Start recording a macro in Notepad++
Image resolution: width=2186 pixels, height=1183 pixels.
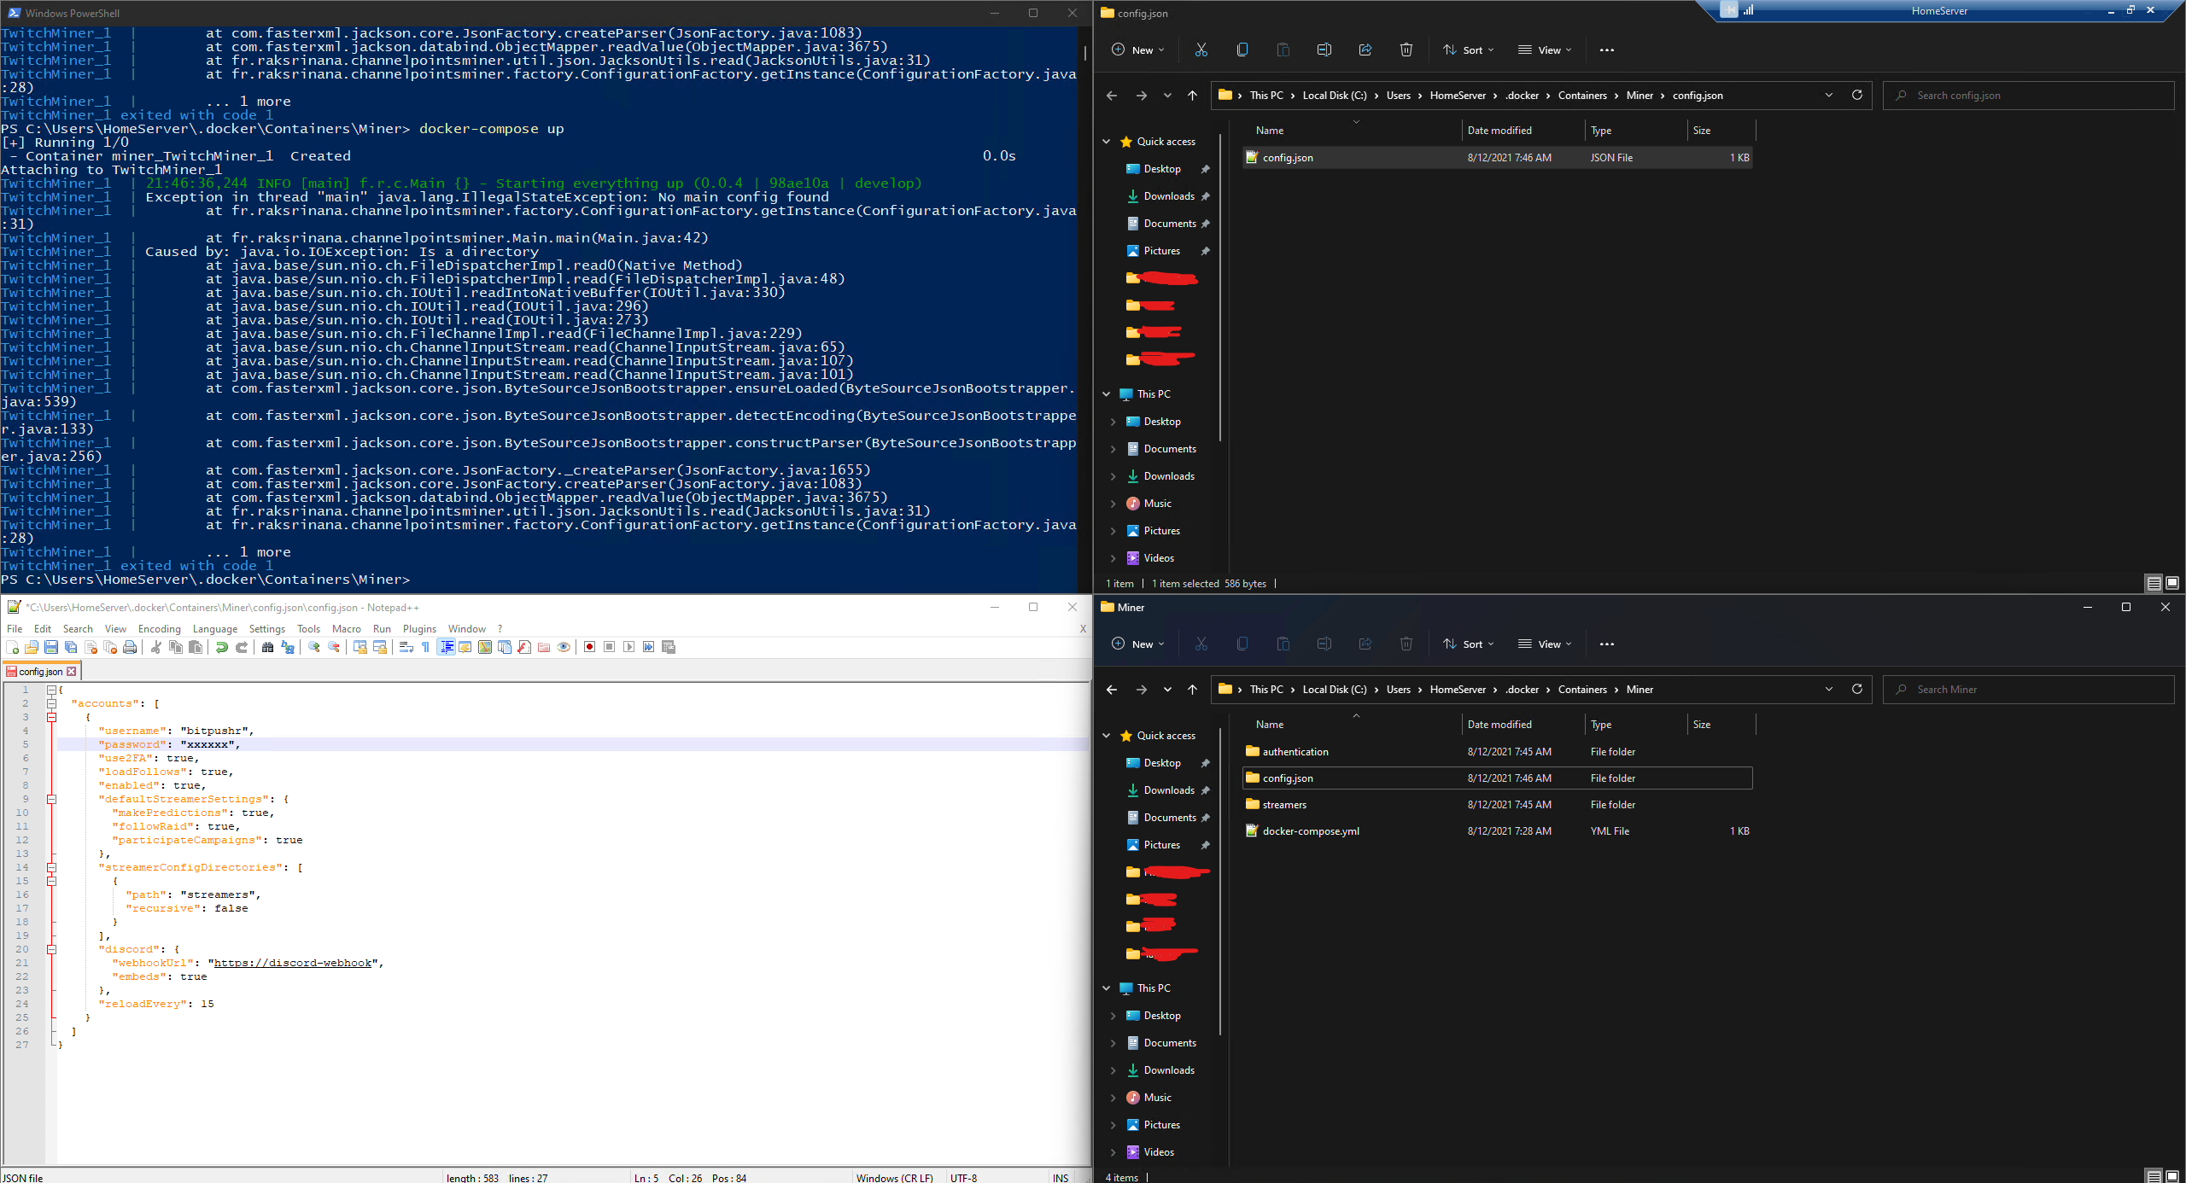pyautogui.click(x=587, y=647)
